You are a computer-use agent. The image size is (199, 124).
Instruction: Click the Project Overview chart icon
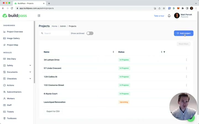(4, 32)
